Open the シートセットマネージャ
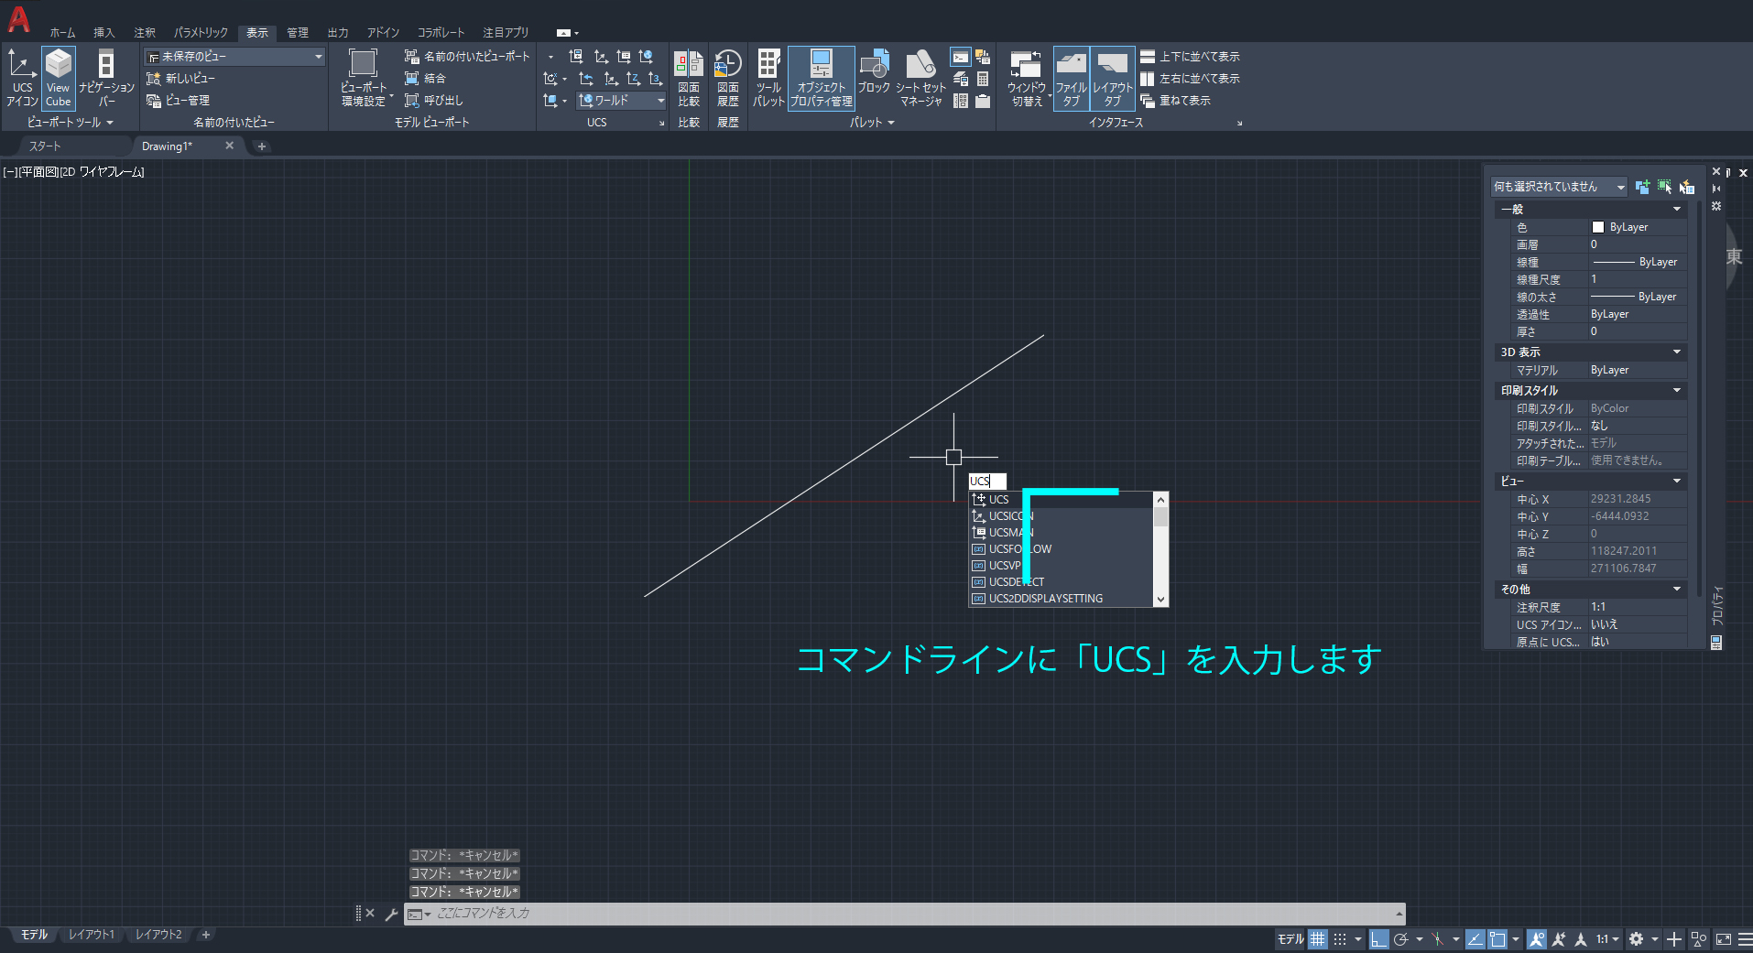Screen dimensions: 1753x953 (919, 77)
